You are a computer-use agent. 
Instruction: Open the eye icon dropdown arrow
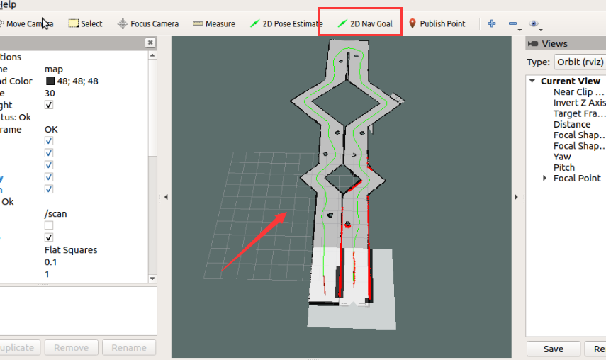(x=541, y=30)
